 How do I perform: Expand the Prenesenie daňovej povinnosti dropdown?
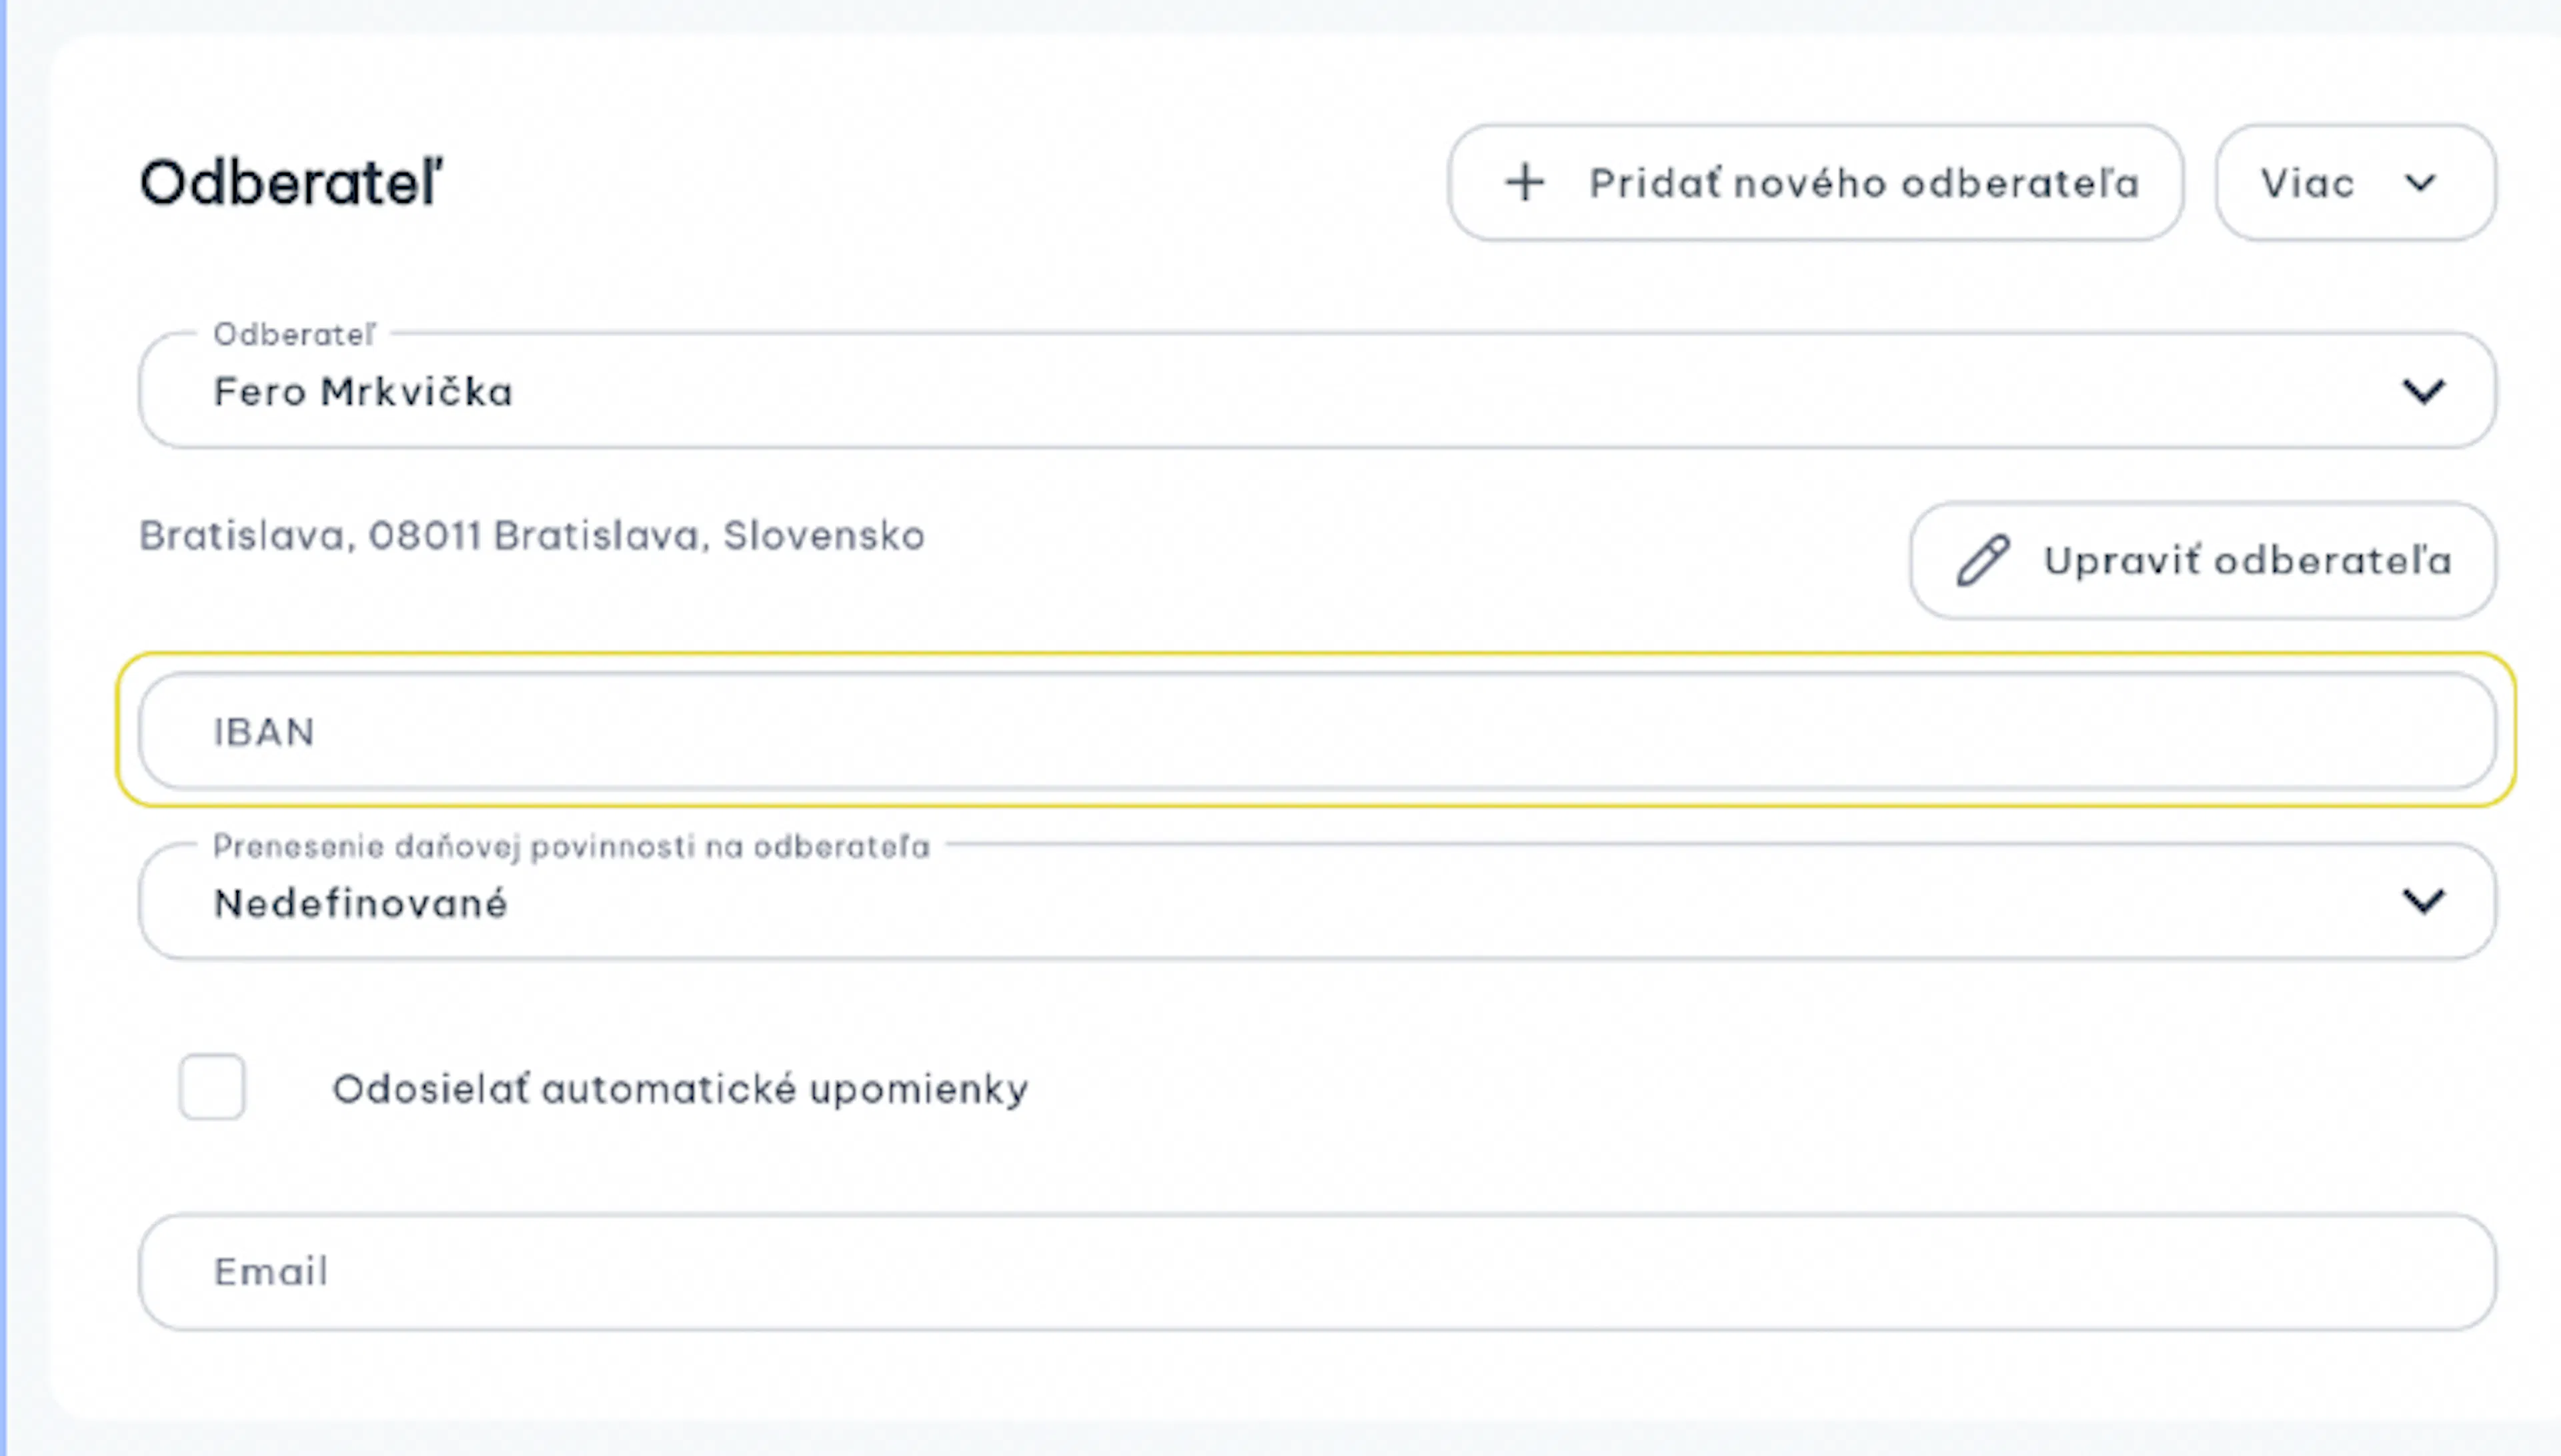[1318, 901]
